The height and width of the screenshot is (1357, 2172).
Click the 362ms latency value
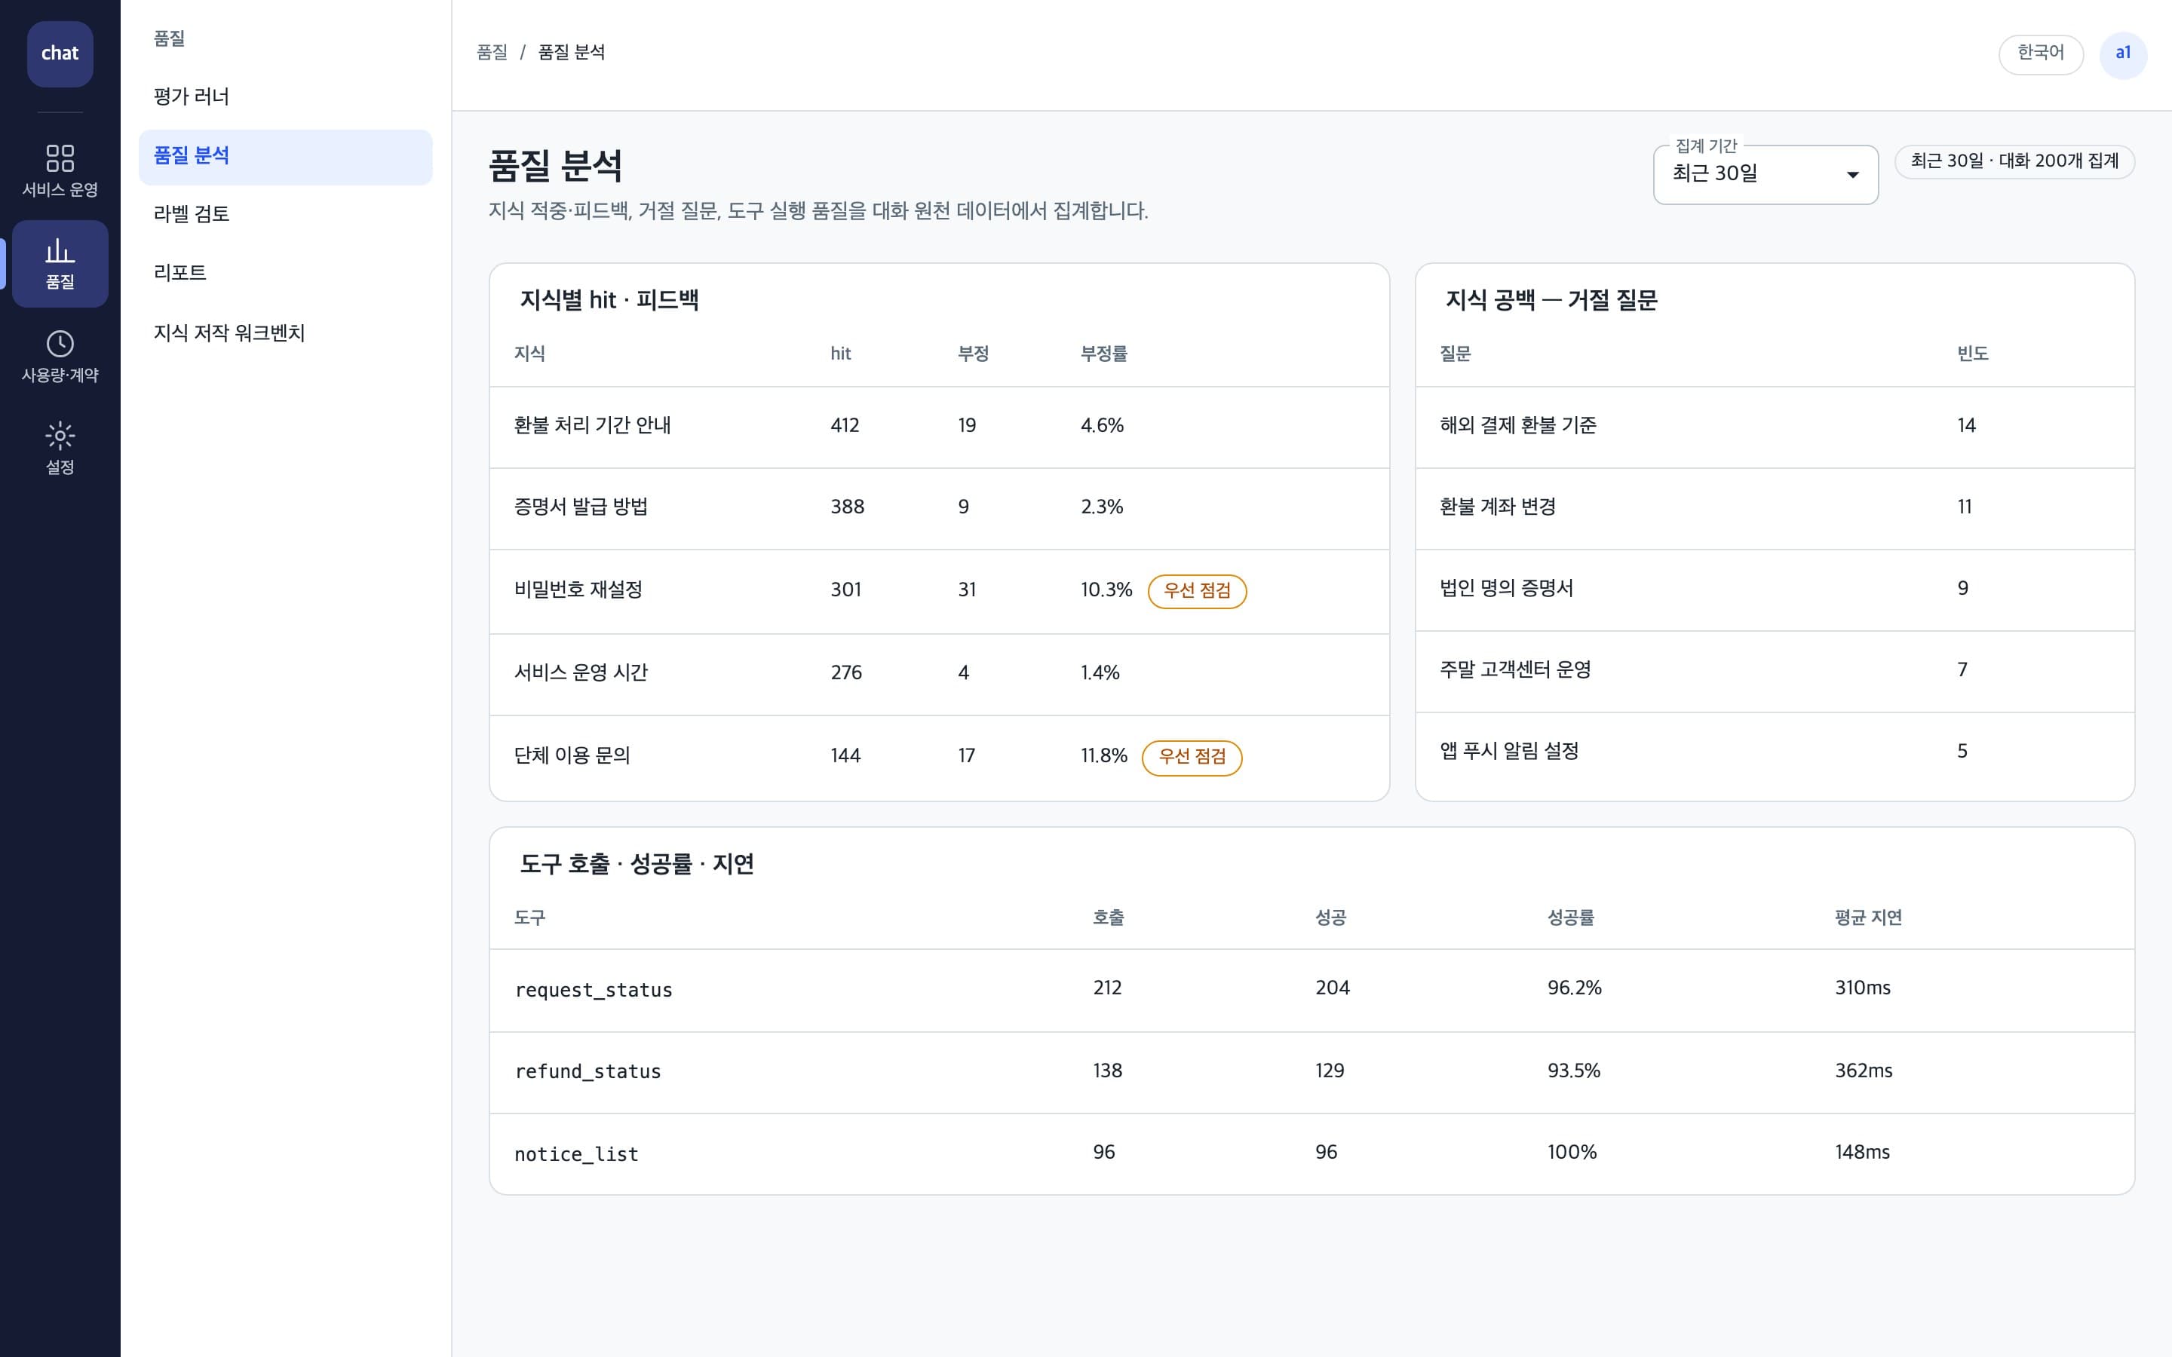point(1864,1071)
